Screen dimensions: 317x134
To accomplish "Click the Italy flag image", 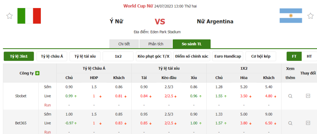I will click(29, 16).
